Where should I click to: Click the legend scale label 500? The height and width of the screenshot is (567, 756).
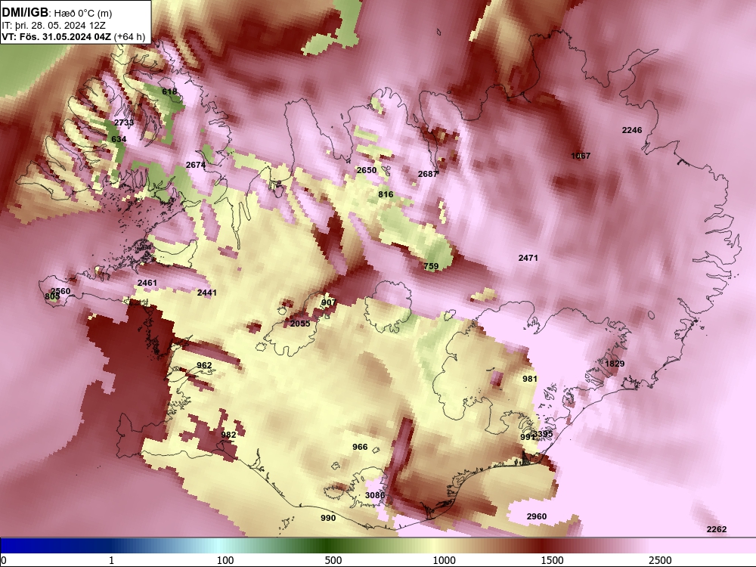coord(333,560)
